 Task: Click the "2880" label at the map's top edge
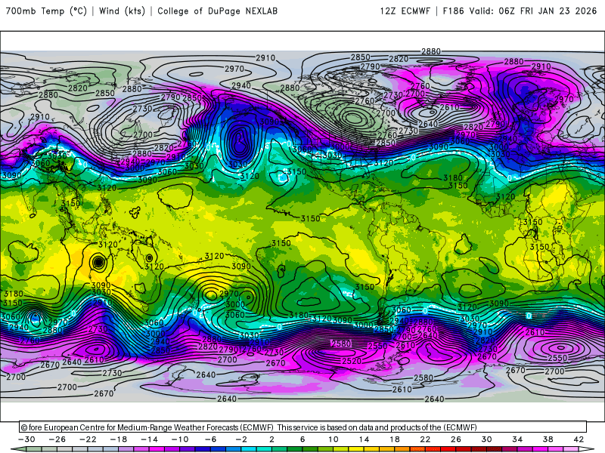[430, 51]
